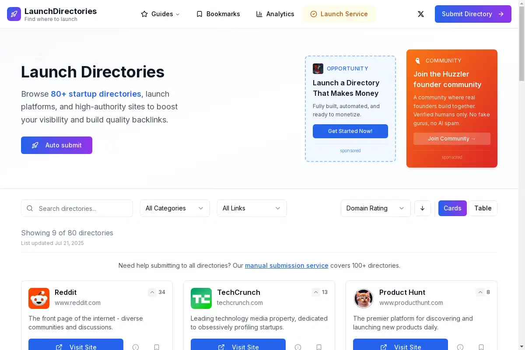Click the Auto submit button

click(x=56, y=145)
